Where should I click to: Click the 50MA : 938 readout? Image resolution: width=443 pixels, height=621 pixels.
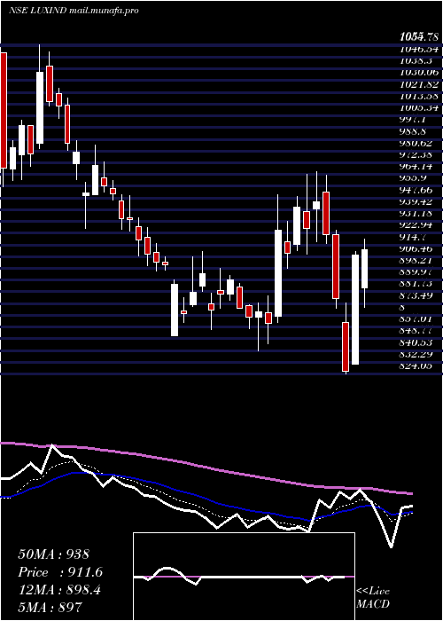(54, 554)
